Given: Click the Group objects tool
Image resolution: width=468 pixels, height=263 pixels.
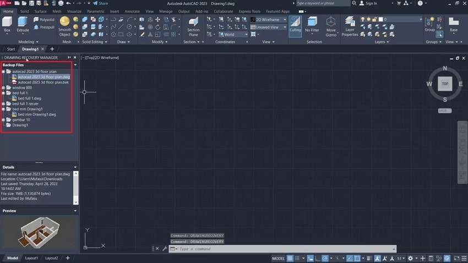Looking at the screenshot, I should tap(430, 24).
